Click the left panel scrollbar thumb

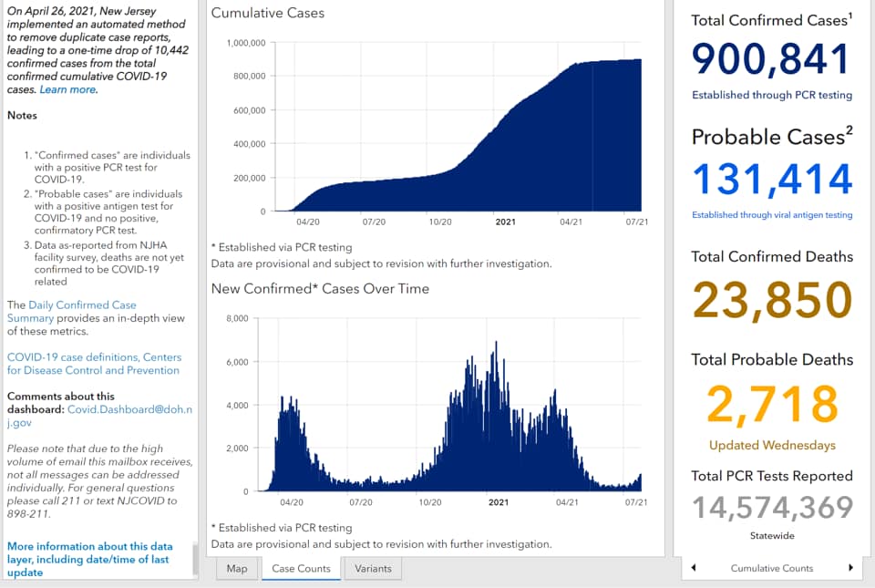point(195,559)
